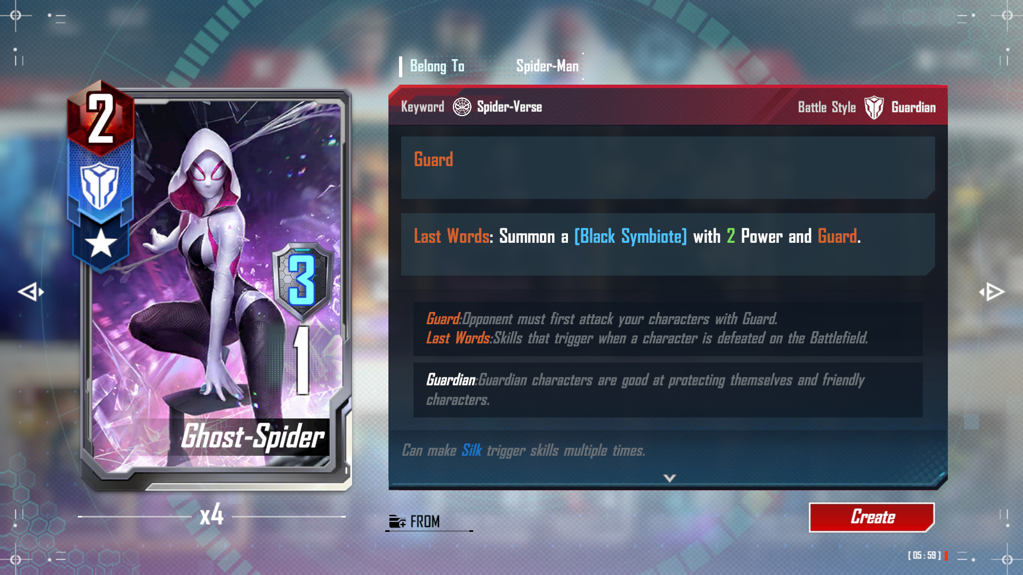Open the FROM source link
This screenshot has width=1023, height=575.
point(425,521)
